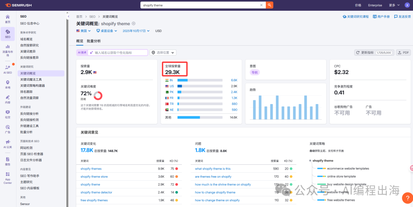The image size is (413, 207).
Task: Open the 内容 sidebar icon
Action: pyautogui.click(x=8, y=99)
